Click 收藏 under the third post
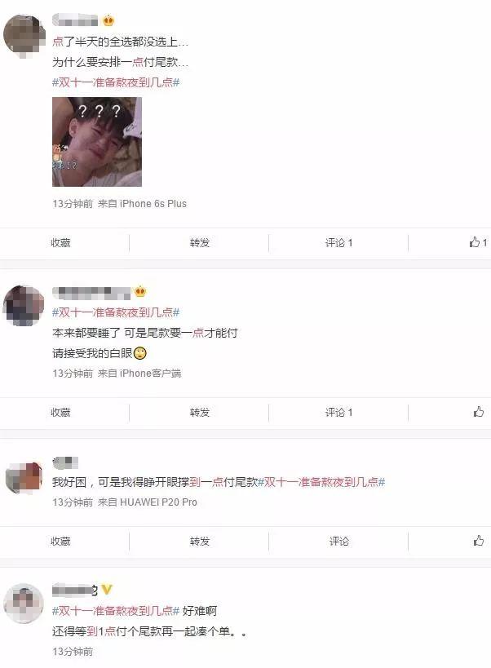 pos(60,541)
